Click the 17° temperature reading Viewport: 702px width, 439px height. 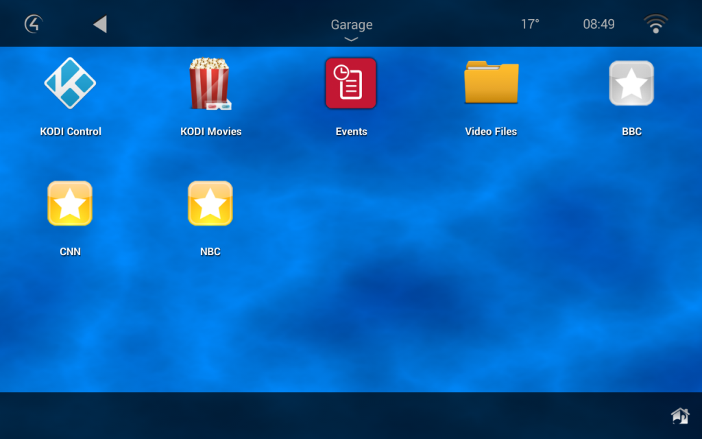[530, 24]
